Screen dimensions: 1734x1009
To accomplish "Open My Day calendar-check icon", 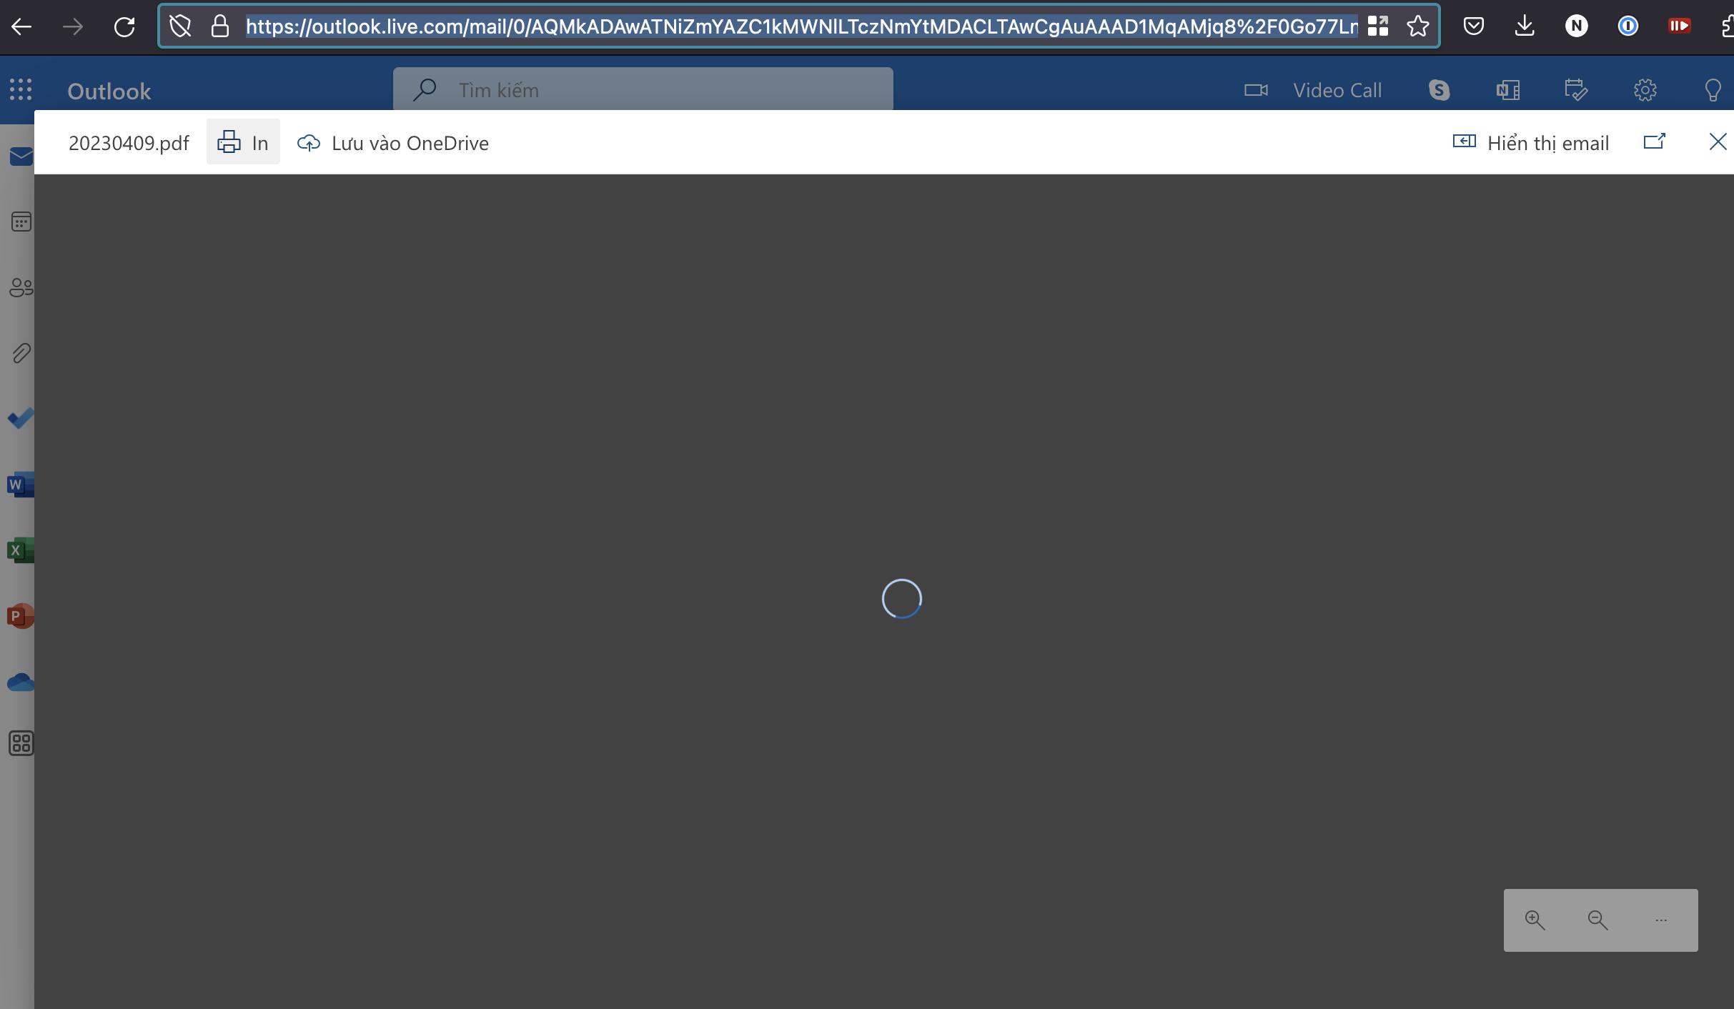I will pos(1576,90).
